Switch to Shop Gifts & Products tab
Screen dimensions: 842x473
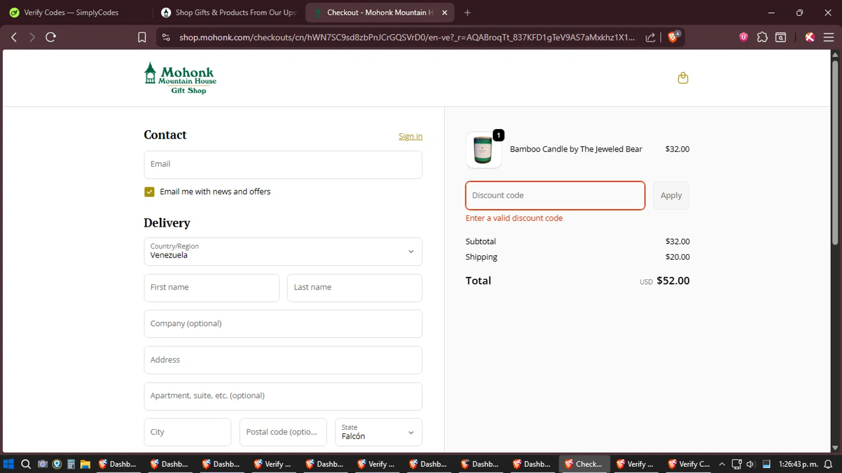point(228,12)
